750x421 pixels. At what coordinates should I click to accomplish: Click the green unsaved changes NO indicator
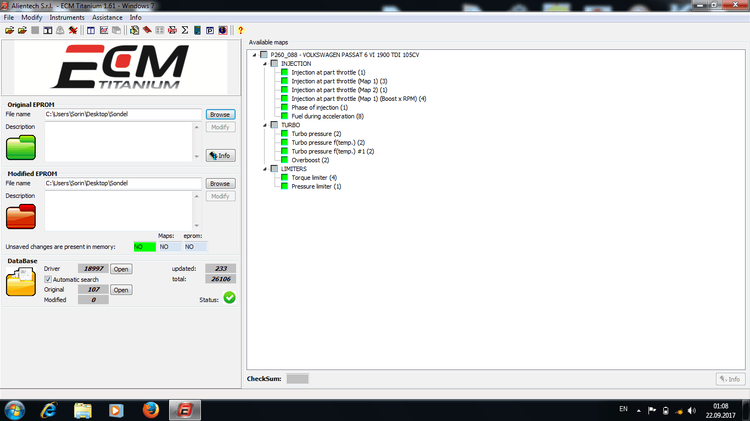point(145,247)
